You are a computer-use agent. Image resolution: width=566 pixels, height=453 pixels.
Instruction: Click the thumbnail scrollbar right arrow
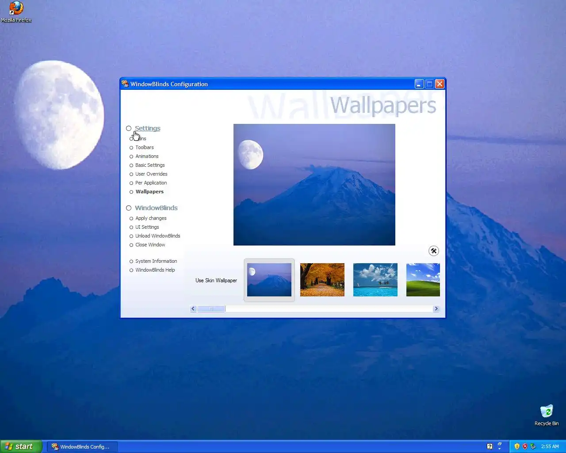436,309
